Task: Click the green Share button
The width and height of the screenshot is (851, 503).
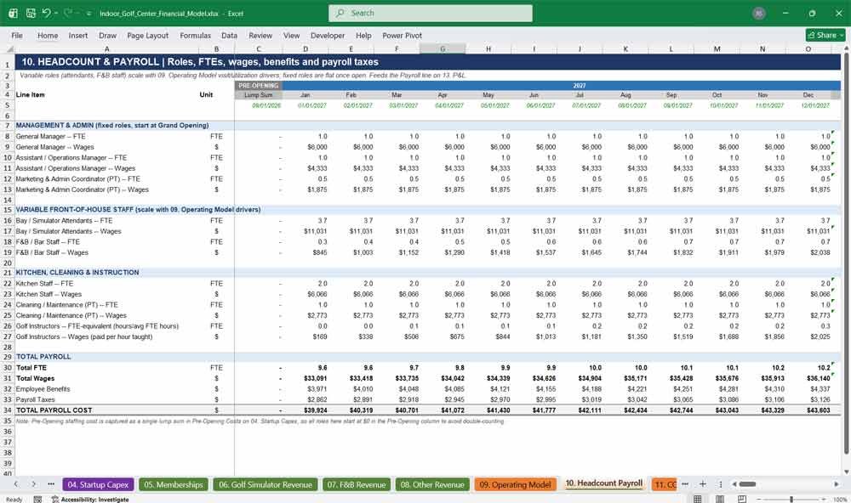Action: pyautogui.click(x=825, y=35)
